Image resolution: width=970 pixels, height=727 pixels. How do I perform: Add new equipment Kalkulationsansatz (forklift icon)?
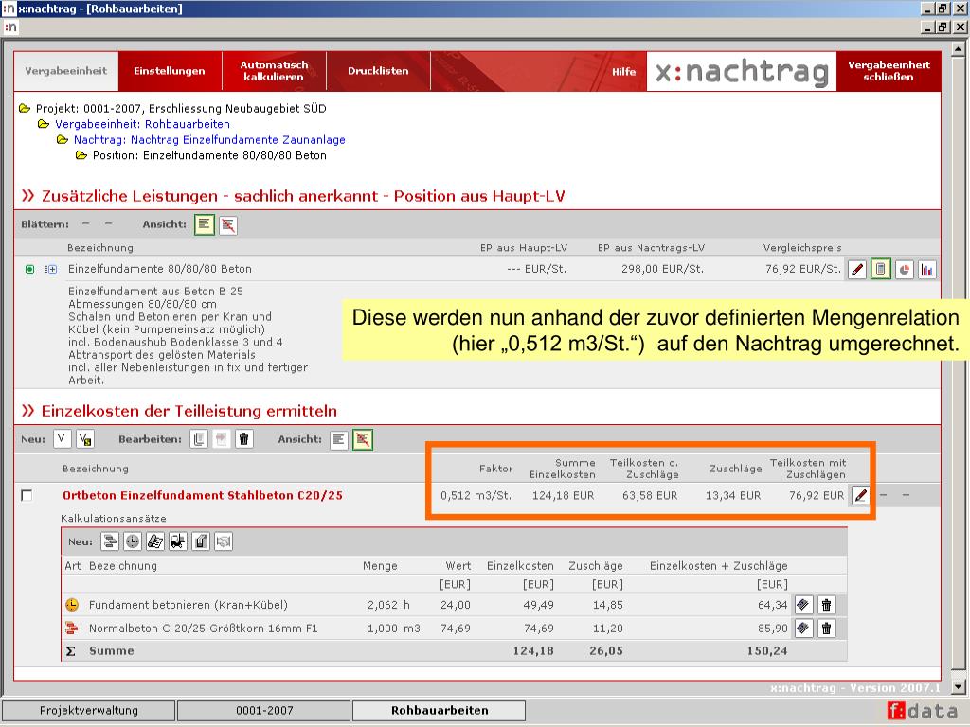click(x=178, y=542)
